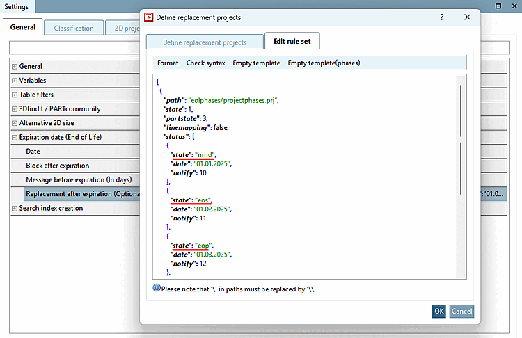The width and height of the screenshot is (522, 338).
Task: Expand the Variables node
Action: 15,81
